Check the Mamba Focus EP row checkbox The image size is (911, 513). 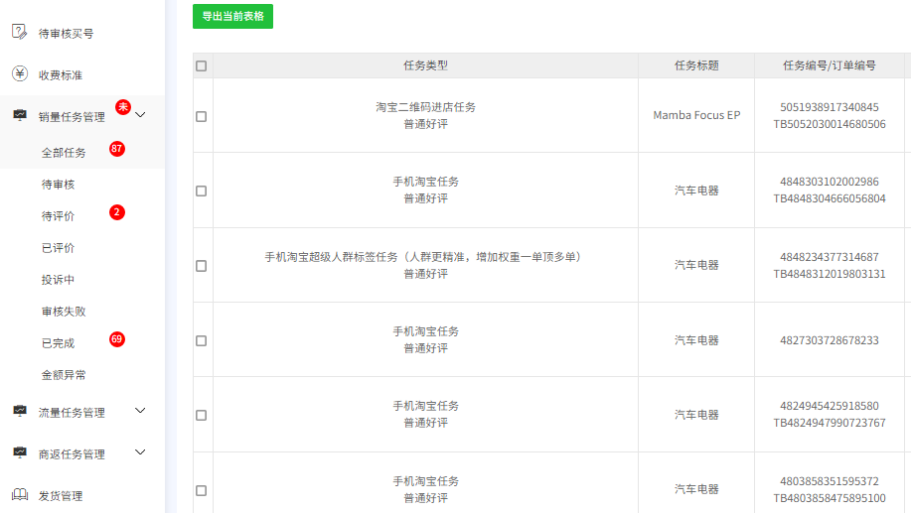[202, 116]
